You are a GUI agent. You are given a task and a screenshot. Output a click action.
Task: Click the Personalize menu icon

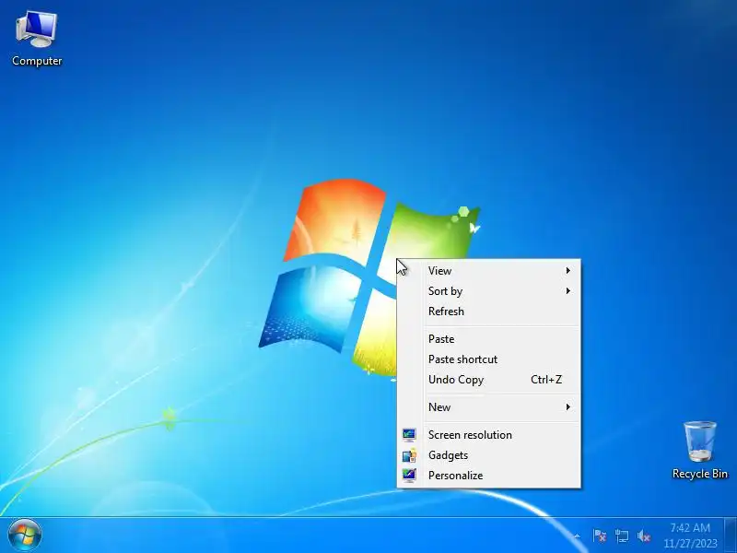[x=409, y=476]
